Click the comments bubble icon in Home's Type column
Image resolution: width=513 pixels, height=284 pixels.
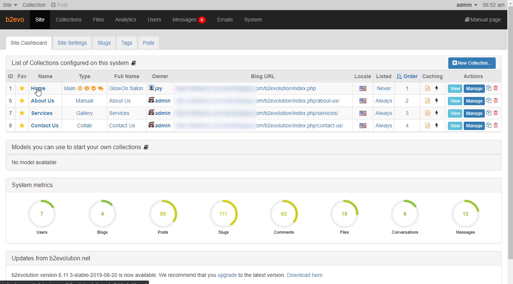pos(100,89)
